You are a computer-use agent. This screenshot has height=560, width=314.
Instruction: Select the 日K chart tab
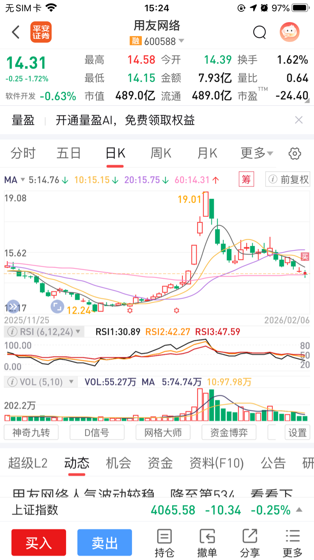[x=115, y=153]
